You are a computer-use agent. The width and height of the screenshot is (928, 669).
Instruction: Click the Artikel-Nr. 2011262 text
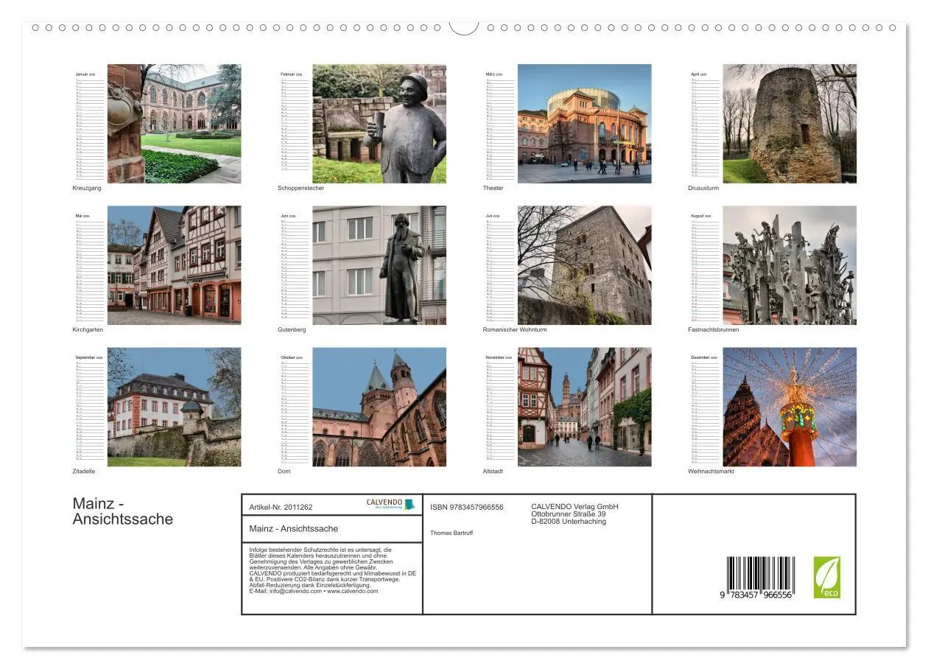pyautogui.click(x=281, y=507)
